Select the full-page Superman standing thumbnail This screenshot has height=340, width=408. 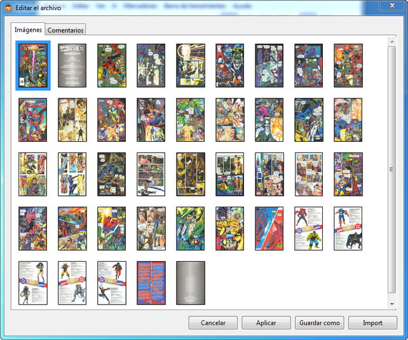(33, 120)
